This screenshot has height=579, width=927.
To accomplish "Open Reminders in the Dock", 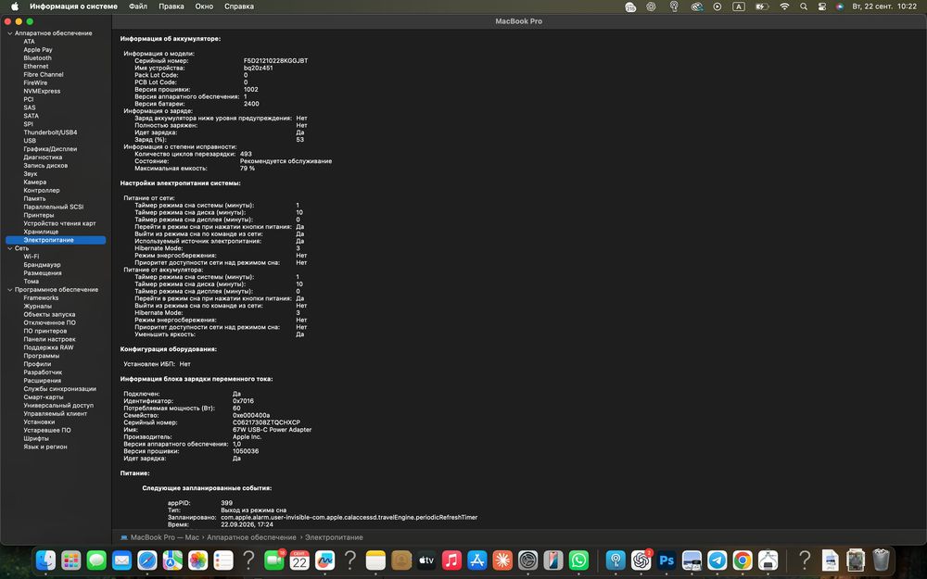I will [x=223, y=560].
